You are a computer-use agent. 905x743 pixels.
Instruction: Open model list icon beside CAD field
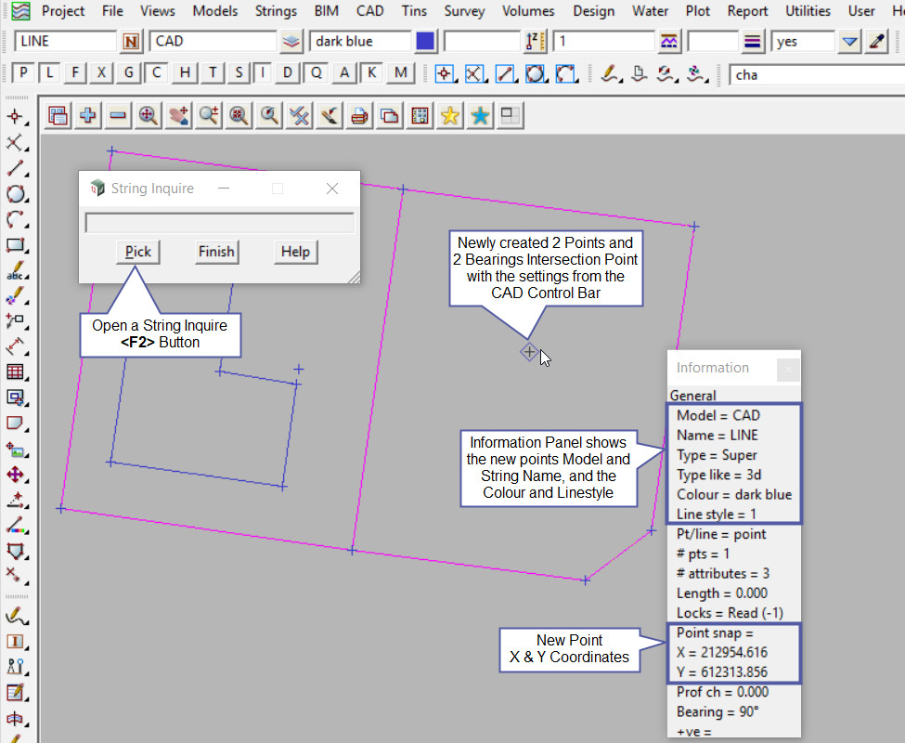[x=292, y=42]
